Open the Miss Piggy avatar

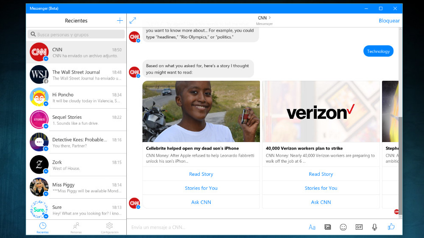(x=39, y=187)
